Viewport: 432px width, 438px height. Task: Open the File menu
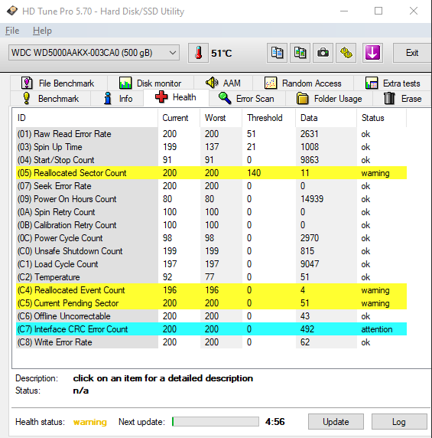click(12, 31)
